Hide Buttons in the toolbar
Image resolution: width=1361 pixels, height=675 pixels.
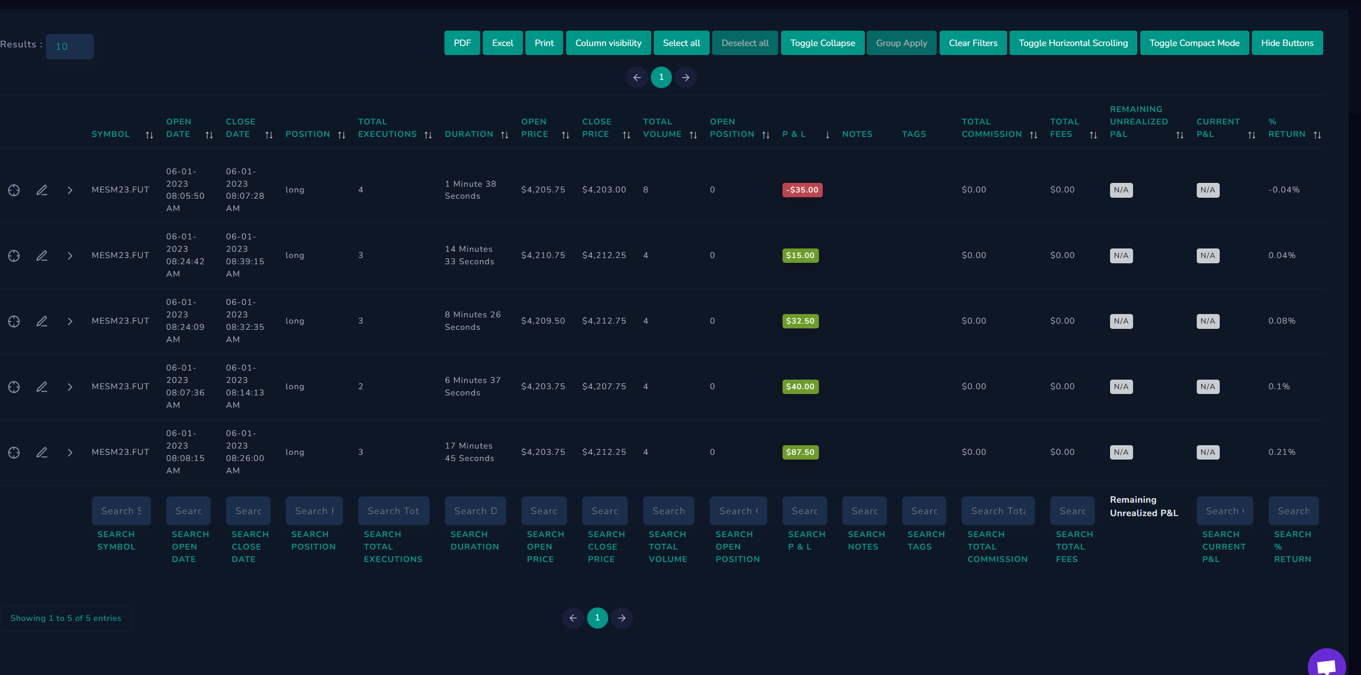click(1287, 43)
